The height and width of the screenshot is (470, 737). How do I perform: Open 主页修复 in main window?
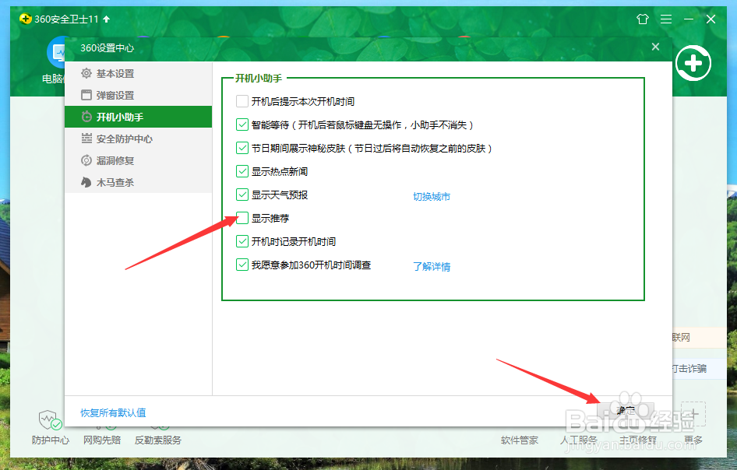click(638, 440)
